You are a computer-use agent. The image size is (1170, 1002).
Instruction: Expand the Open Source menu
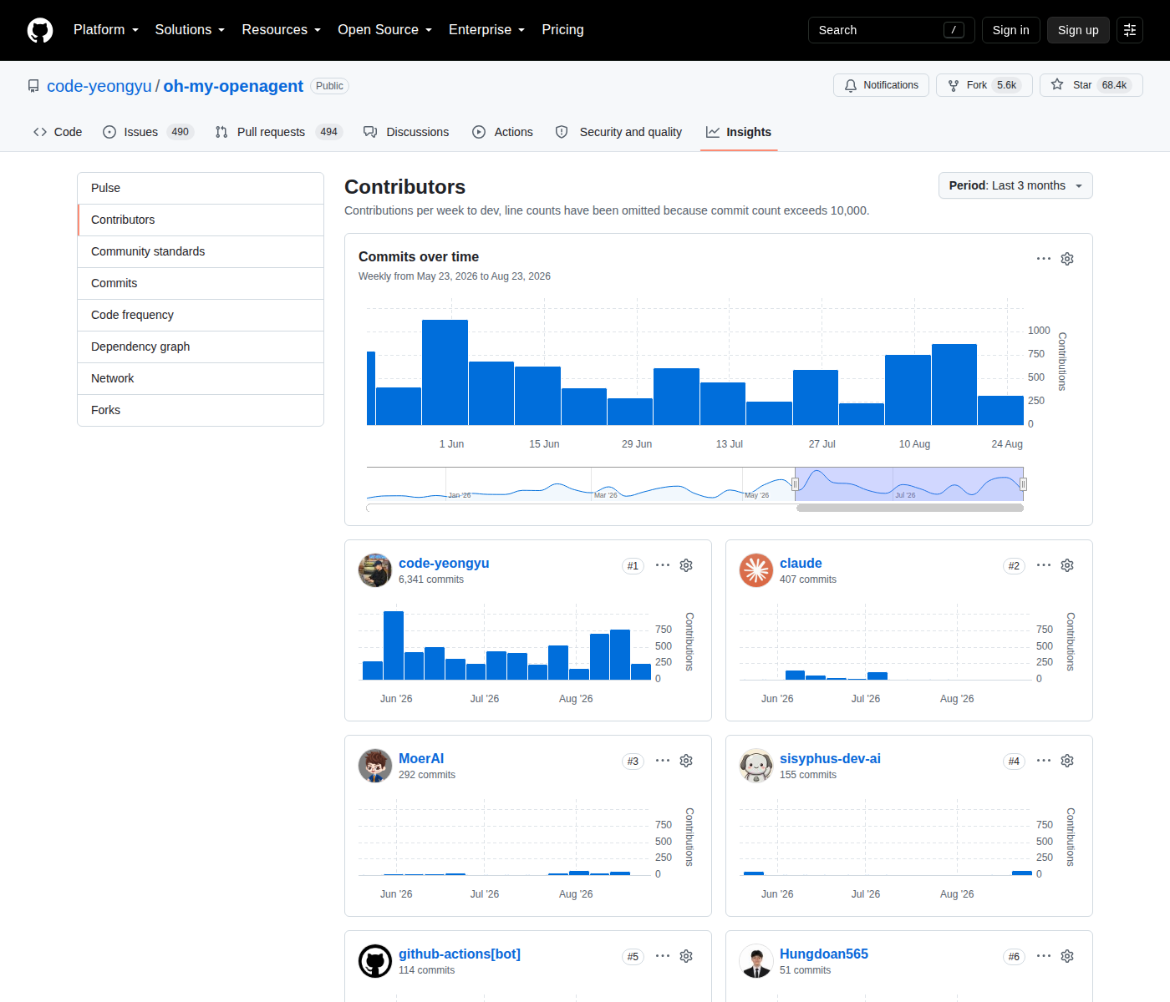(x=385, y=30)
